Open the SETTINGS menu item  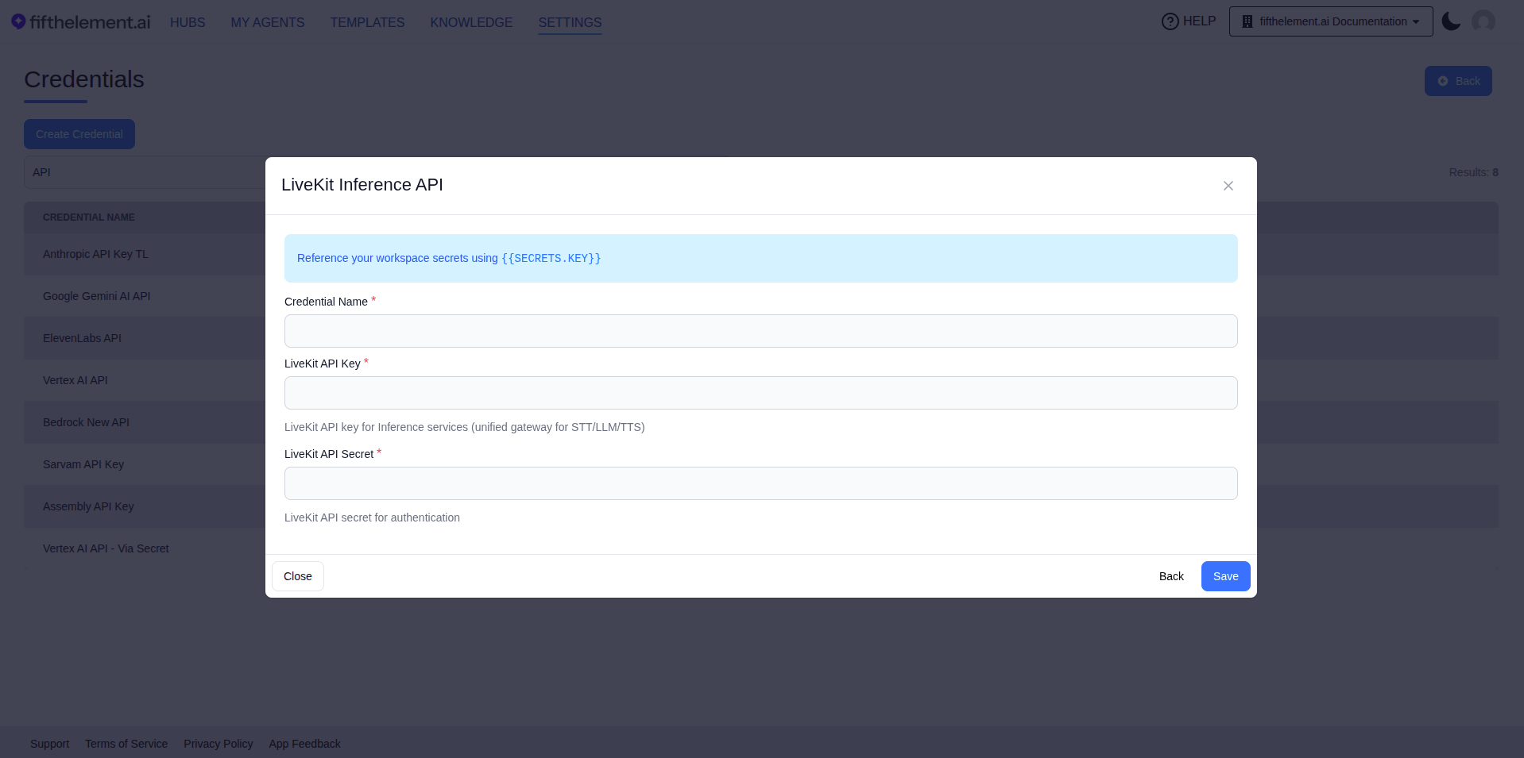[570, 22]
